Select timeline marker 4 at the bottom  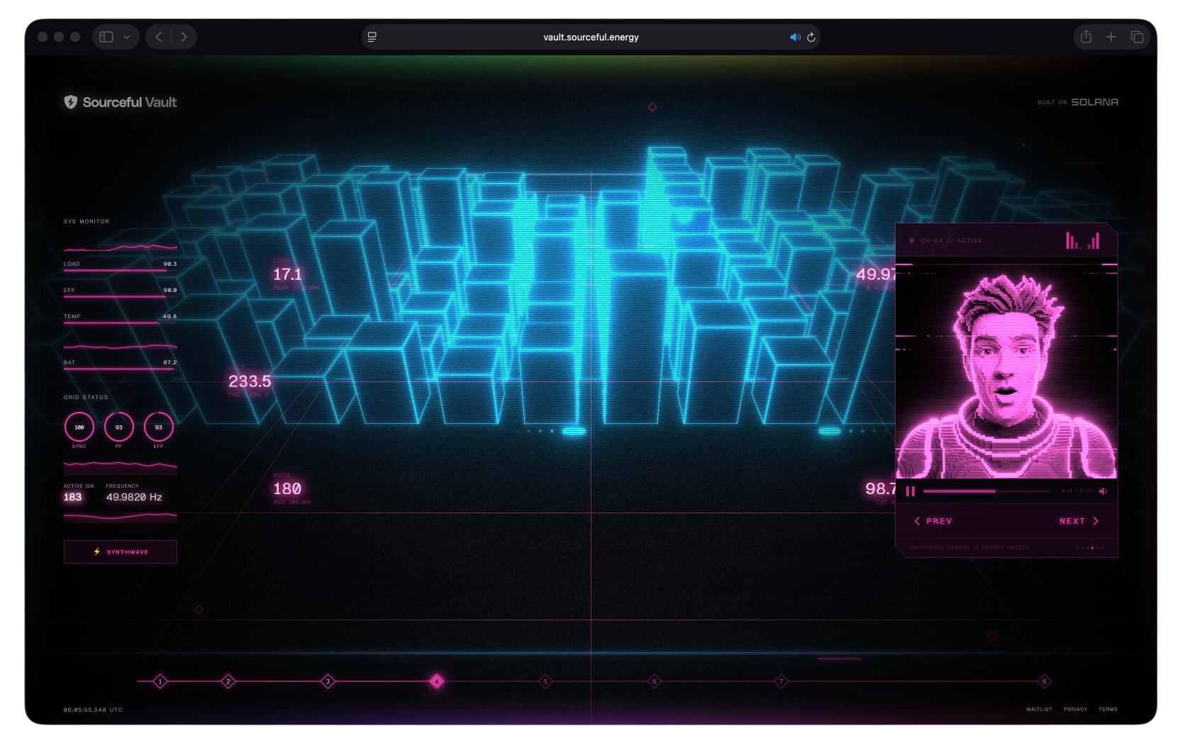tap(436, 681)
